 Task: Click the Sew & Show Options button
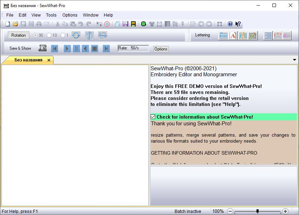coord(161,49)
